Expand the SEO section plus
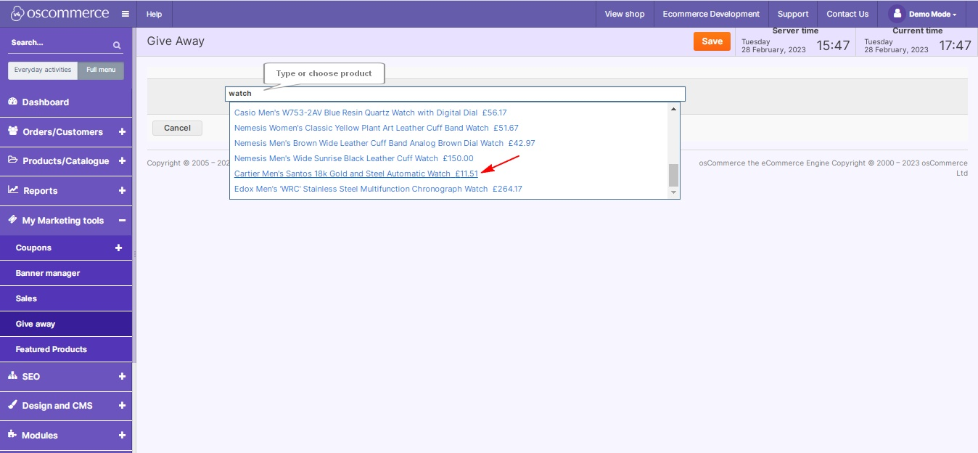Viewport: 978px width, 453px height. coord(122,377)
